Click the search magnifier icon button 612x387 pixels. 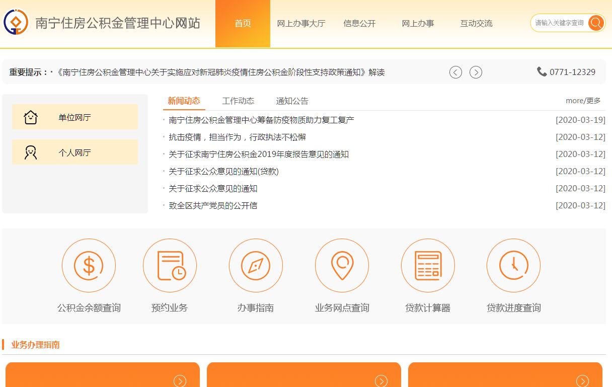click(x=596, y=23)
